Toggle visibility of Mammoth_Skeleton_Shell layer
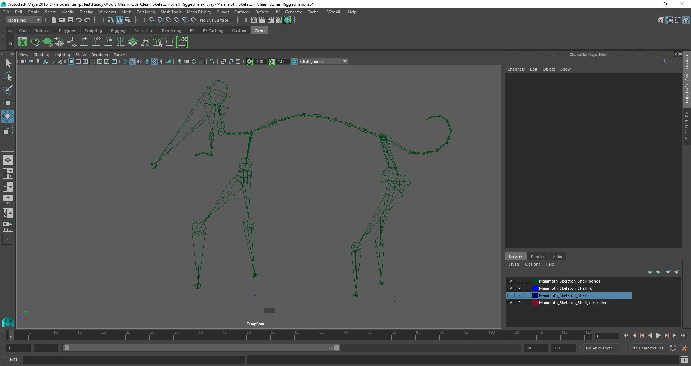The height and width of the screenshot is (366, 691). [511, 295]
